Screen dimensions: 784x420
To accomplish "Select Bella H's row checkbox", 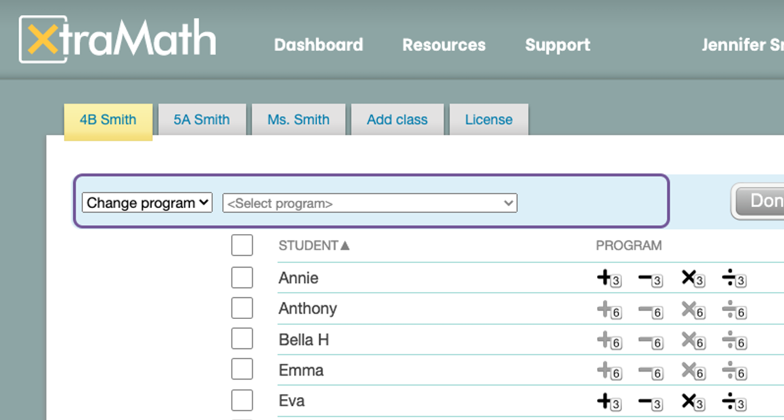I will pyautogui.click(x=242, y=339).
